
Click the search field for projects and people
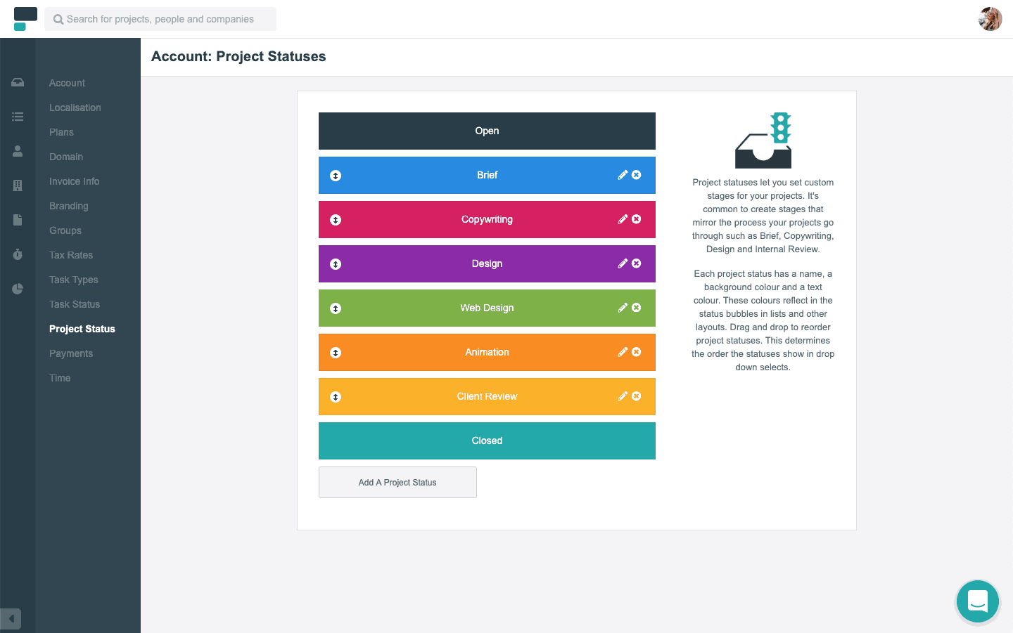coord(160,19)
